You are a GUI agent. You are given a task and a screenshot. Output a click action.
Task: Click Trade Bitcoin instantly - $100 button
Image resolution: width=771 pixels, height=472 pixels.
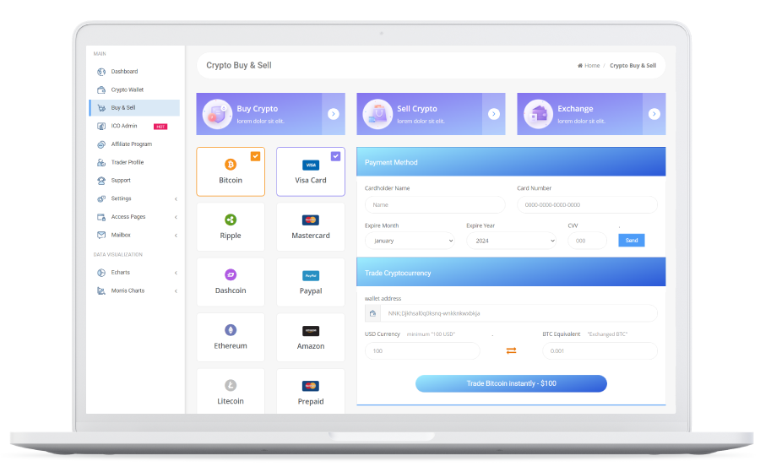512,383
